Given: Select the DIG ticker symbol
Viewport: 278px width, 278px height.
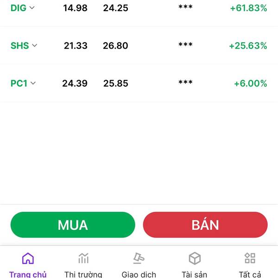Looking at the screenshot, I should tap(19, 8).
